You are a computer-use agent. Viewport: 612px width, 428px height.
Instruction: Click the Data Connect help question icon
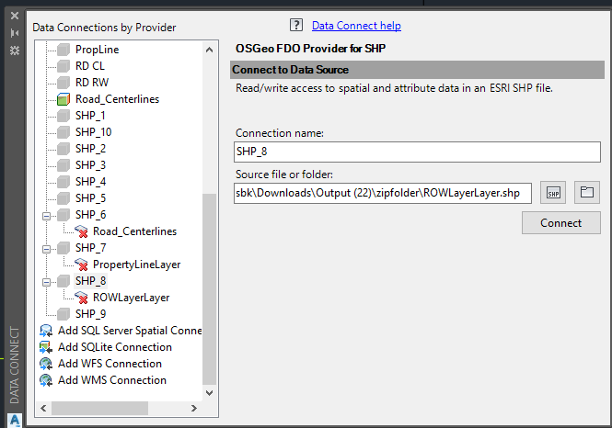click(296, 26)
